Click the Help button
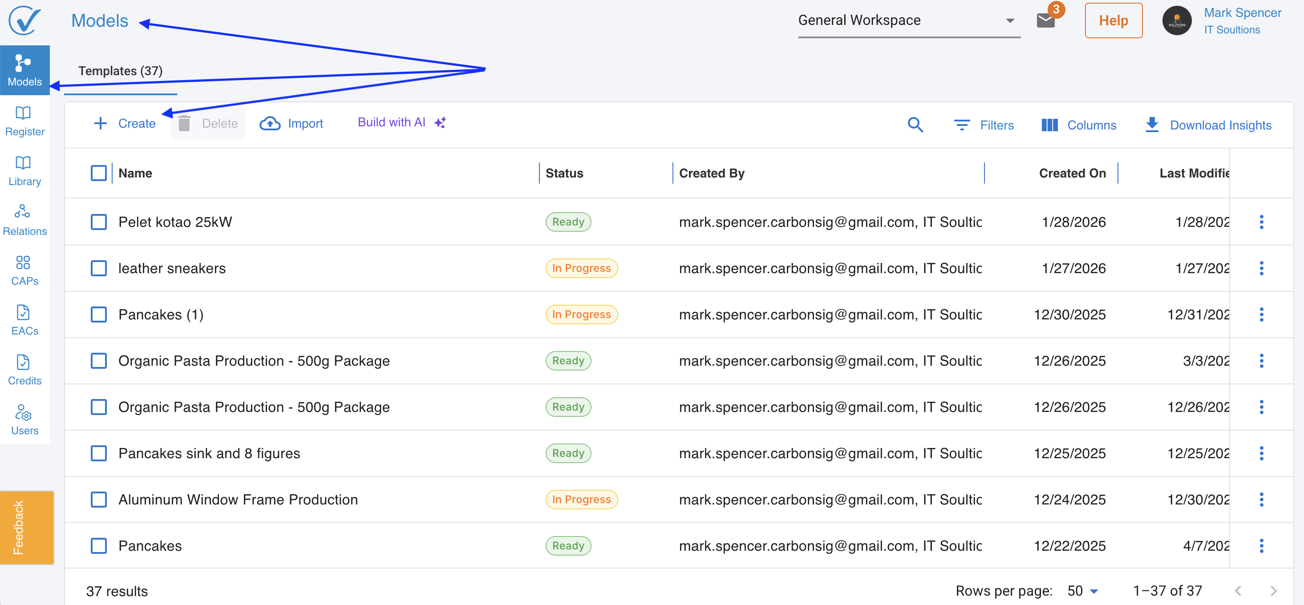 click(x=1113, y=21)
